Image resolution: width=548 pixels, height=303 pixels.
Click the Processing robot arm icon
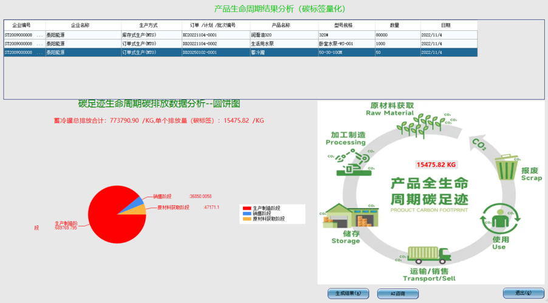pos(352,163)
